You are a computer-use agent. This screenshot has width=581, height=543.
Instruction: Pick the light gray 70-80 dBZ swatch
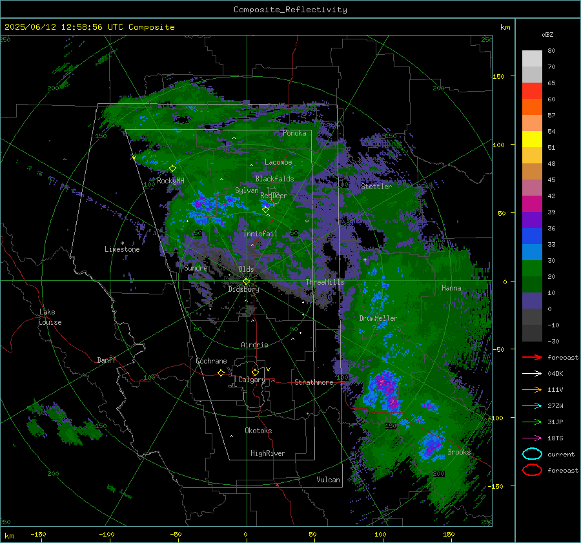tap(532, 59)
